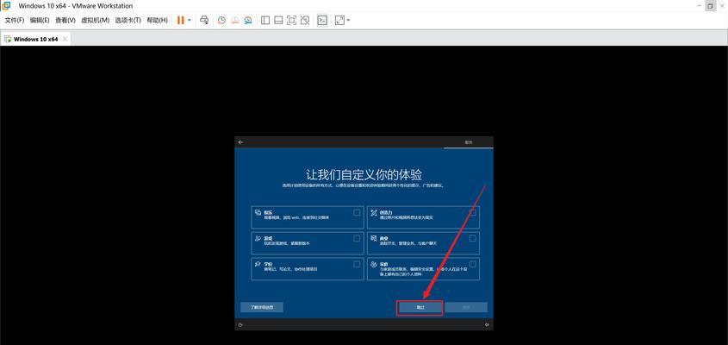Click the 商业 business icon
This screenshot has width=728, height=345.
tap(374, 238)
